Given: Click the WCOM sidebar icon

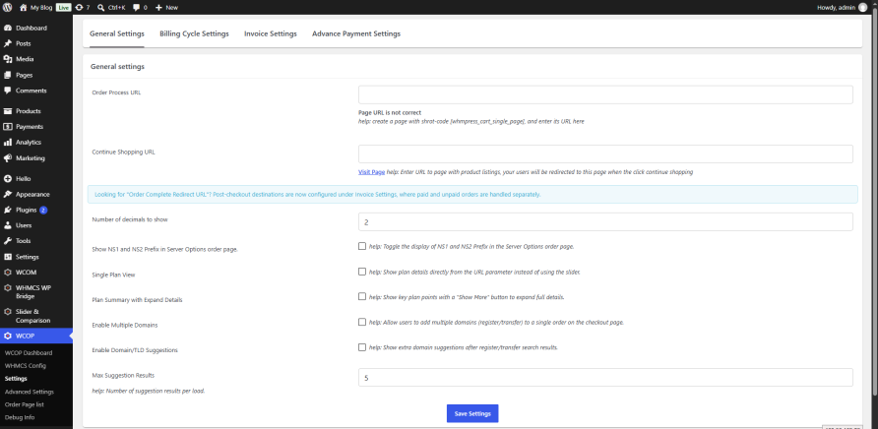Looking at the screenshot, I should [8, 273].
